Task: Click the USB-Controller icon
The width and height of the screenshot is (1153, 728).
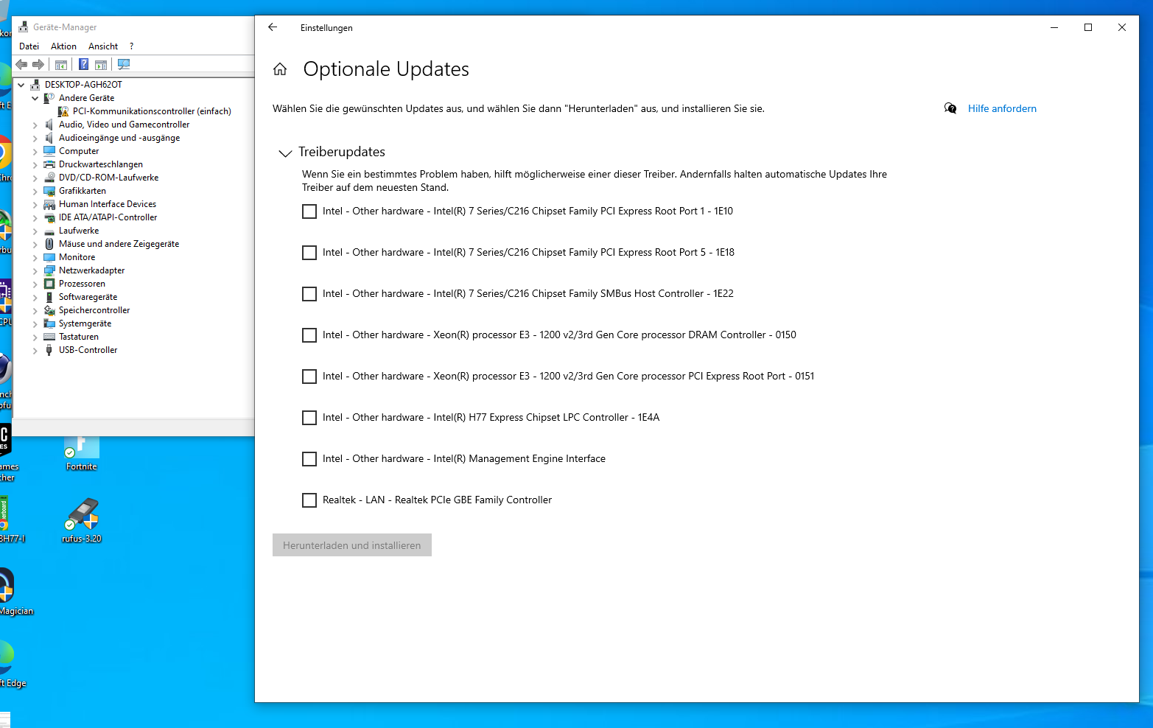Action: [x=49, y=350]
